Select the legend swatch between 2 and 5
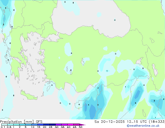Screen dimensions: 165x128 pyautogui.click(x=22, y=125)
